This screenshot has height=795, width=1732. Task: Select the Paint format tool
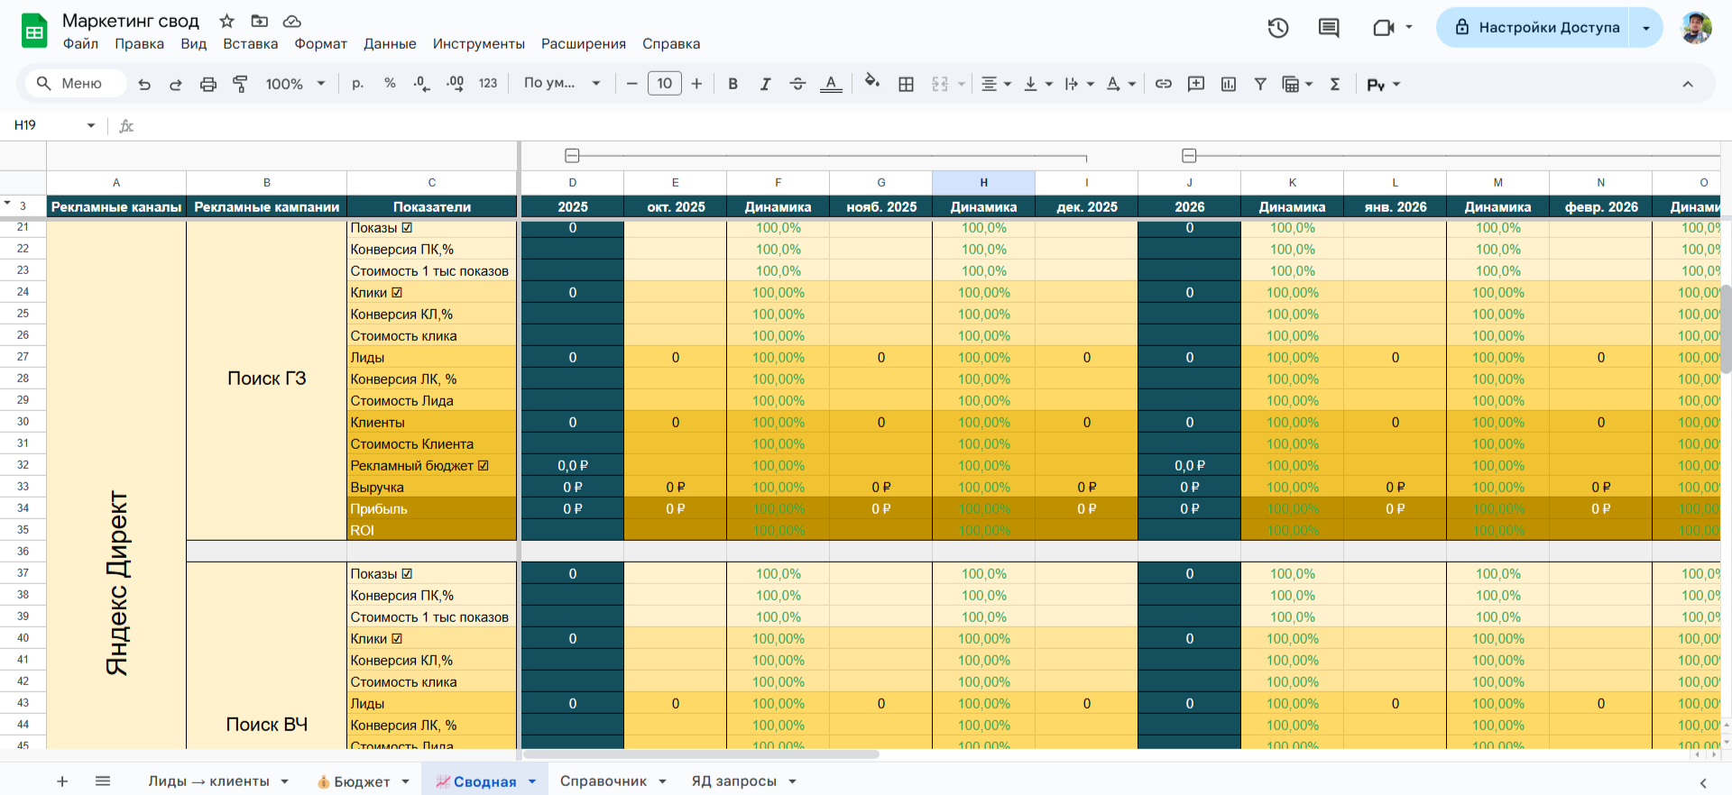(240, 84)
